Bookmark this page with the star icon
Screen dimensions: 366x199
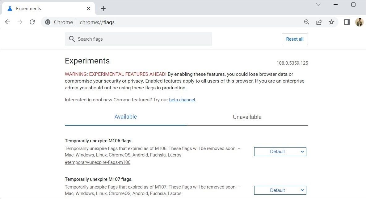[x=331, y=22]
